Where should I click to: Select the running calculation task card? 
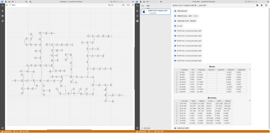pos(155,11)
